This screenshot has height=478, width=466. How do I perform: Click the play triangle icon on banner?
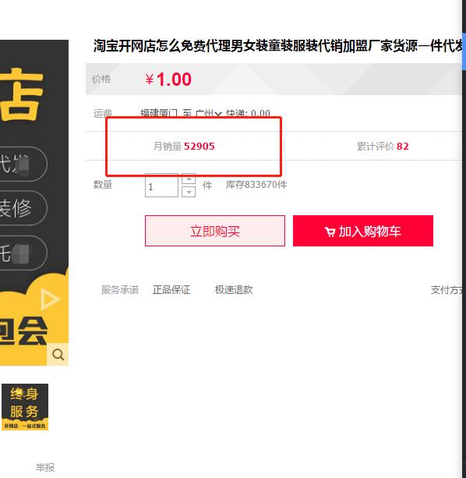pyautogui.click(x=50, y=299)
